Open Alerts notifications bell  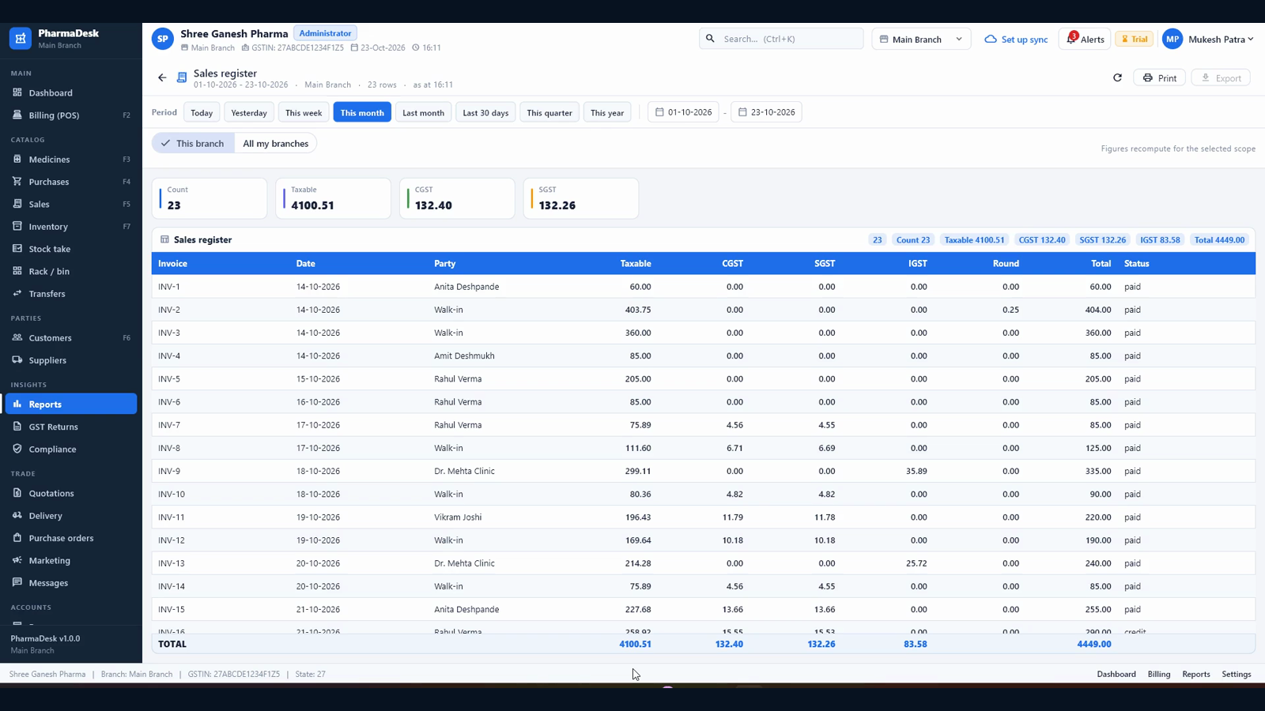1085,39
